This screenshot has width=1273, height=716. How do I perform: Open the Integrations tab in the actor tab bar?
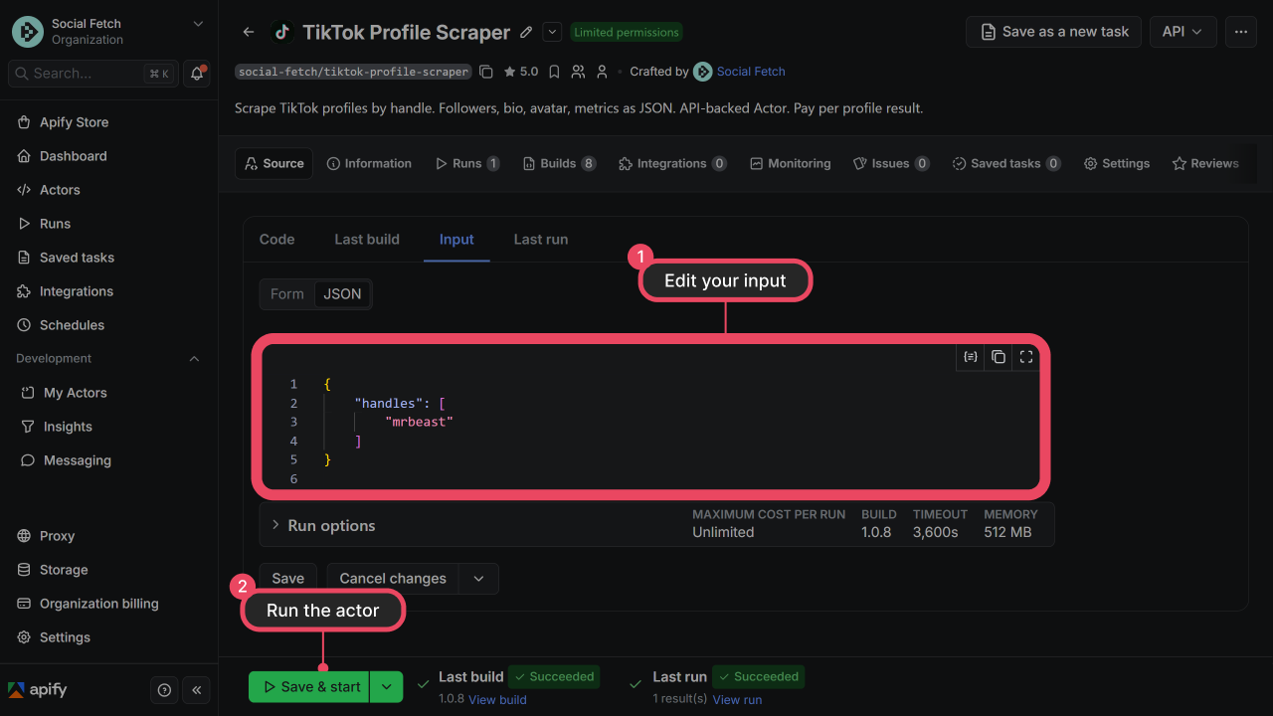[672, 164]
